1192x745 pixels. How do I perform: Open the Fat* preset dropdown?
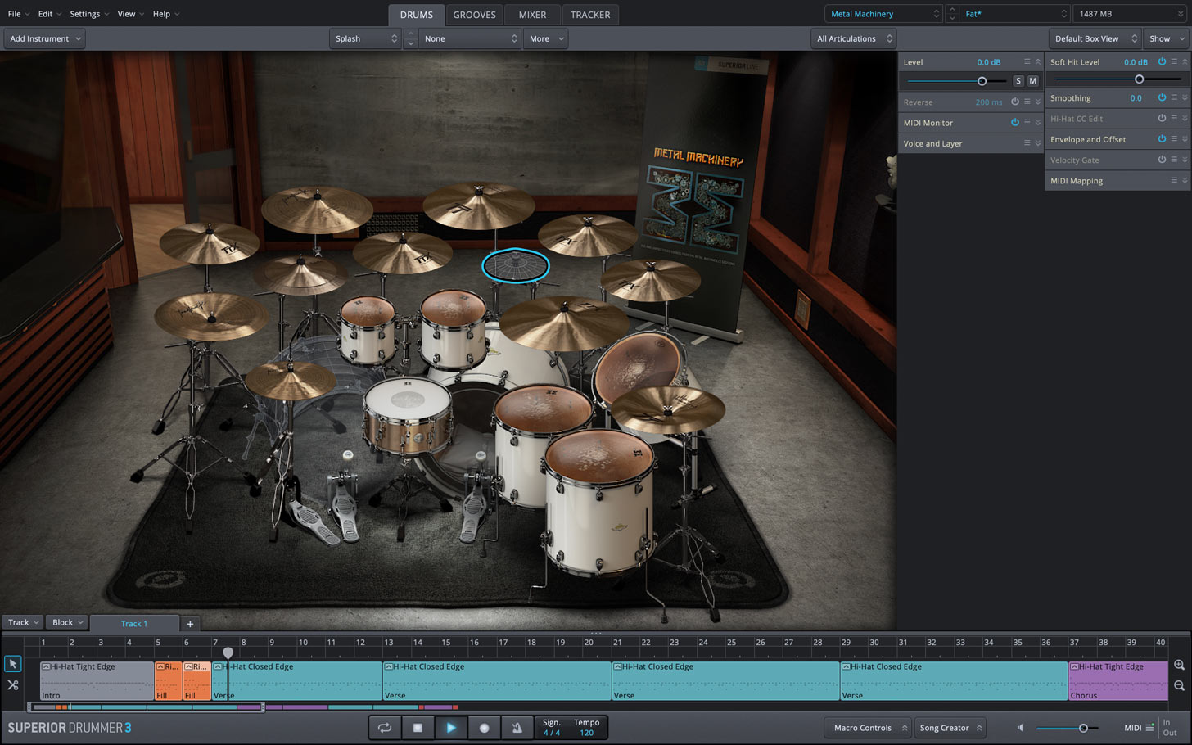coord(1015,14)
